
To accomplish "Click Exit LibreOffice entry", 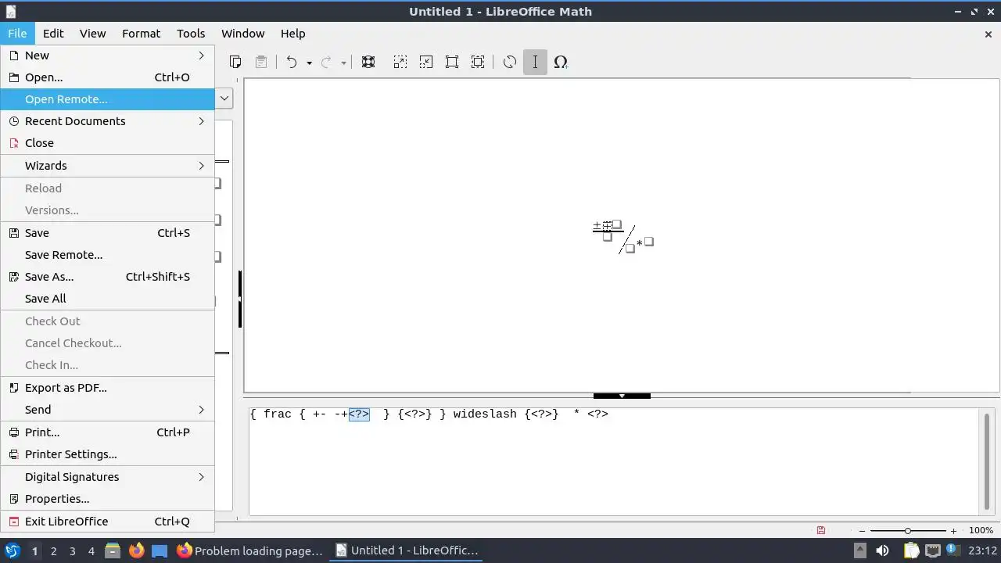I will click(107, 522).
